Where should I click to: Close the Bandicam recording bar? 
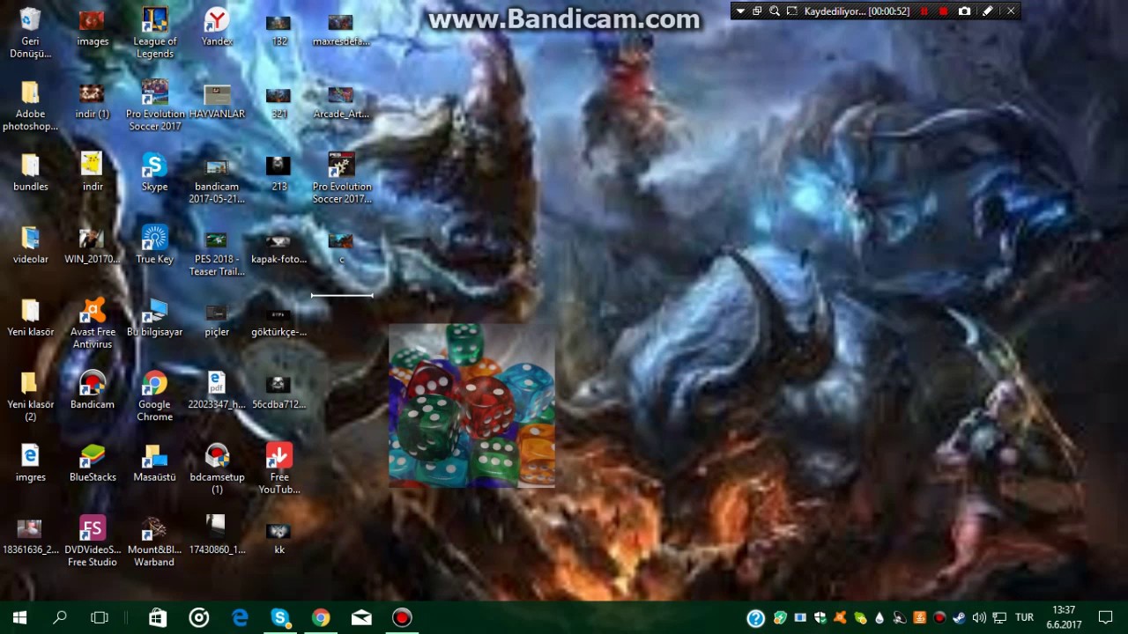[x=1011, y=11]
